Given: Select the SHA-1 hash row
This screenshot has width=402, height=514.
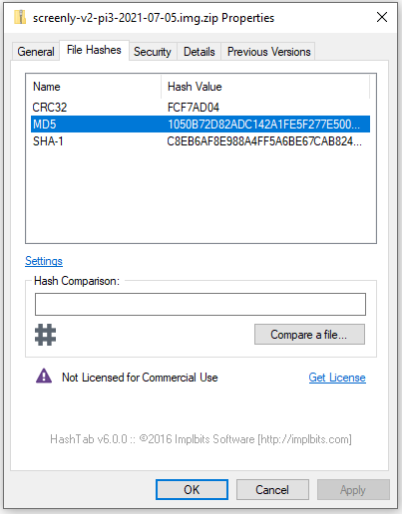Looking at the screenshot, I should pos(201,141).
